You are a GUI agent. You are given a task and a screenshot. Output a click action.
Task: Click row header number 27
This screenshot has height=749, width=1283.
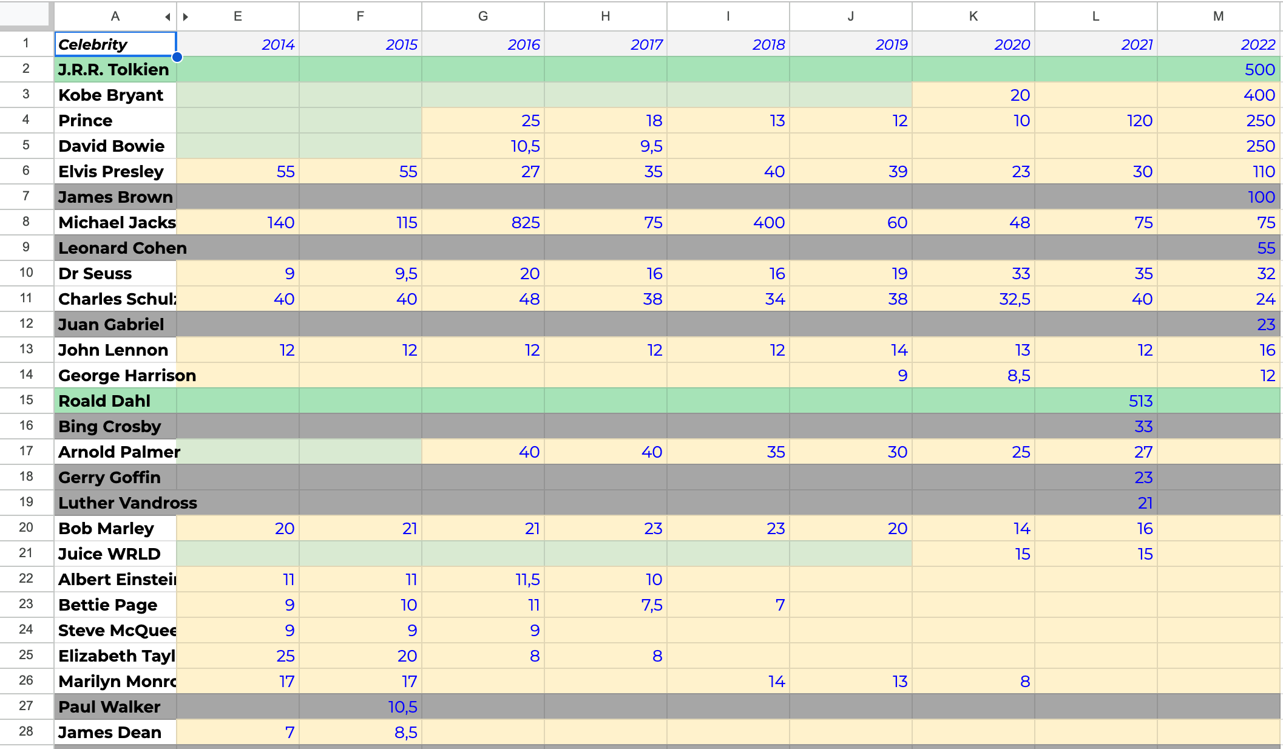[26, 706]
